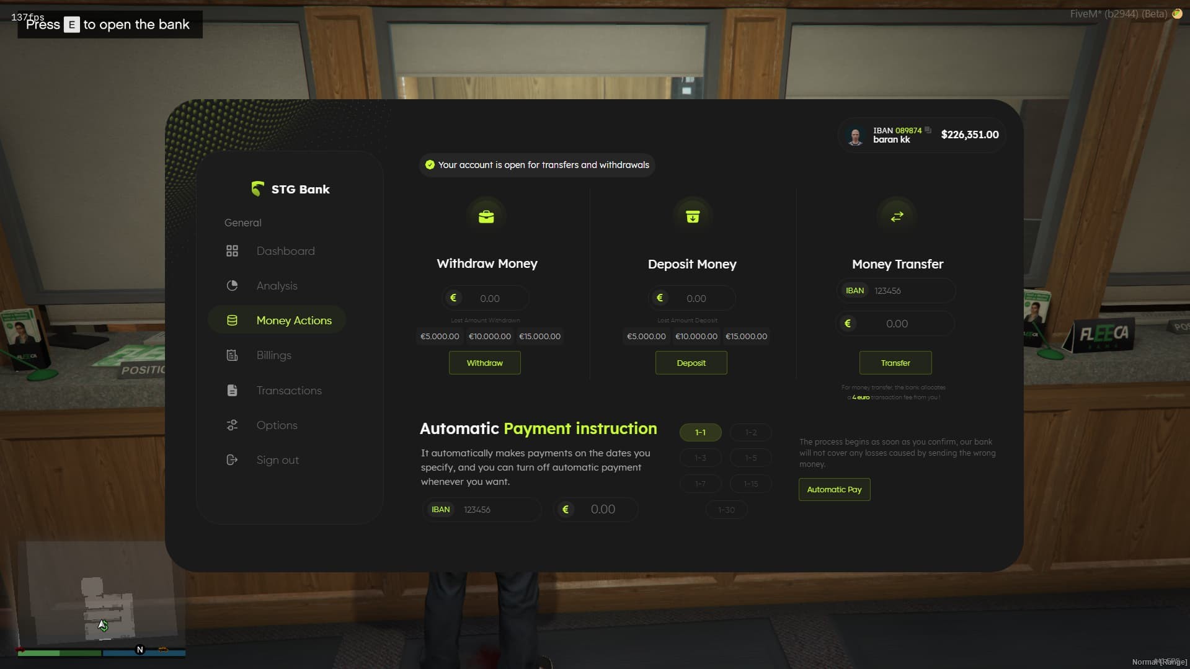Click the IBAN field under Money Transfer

click(x=895, y=290)
